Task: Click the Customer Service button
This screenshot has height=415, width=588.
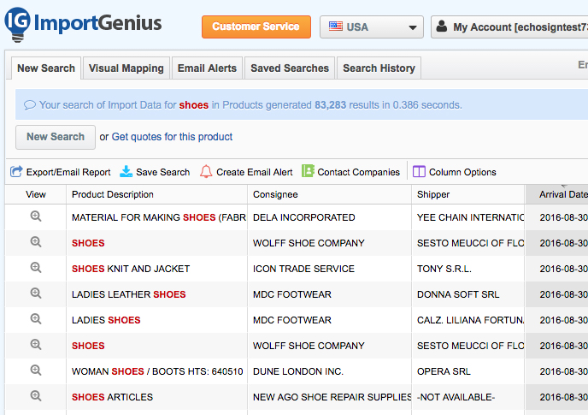Action: pyautogui.click(x=256, y=27)
